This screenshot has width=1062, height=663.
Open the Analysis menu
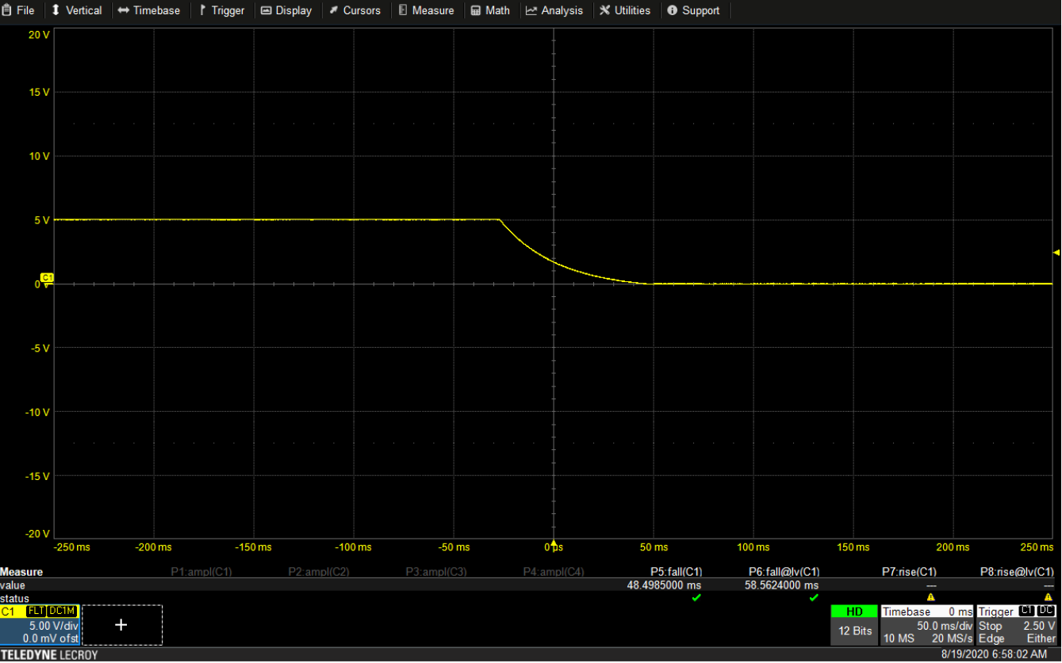tap(554, 10)
